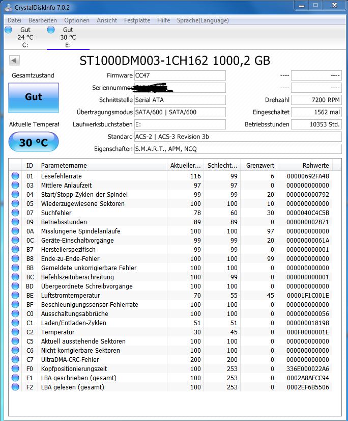
Task: Click status orb for Aktuell ausstehende Sektoren
Action: click(x=15, y=341)
